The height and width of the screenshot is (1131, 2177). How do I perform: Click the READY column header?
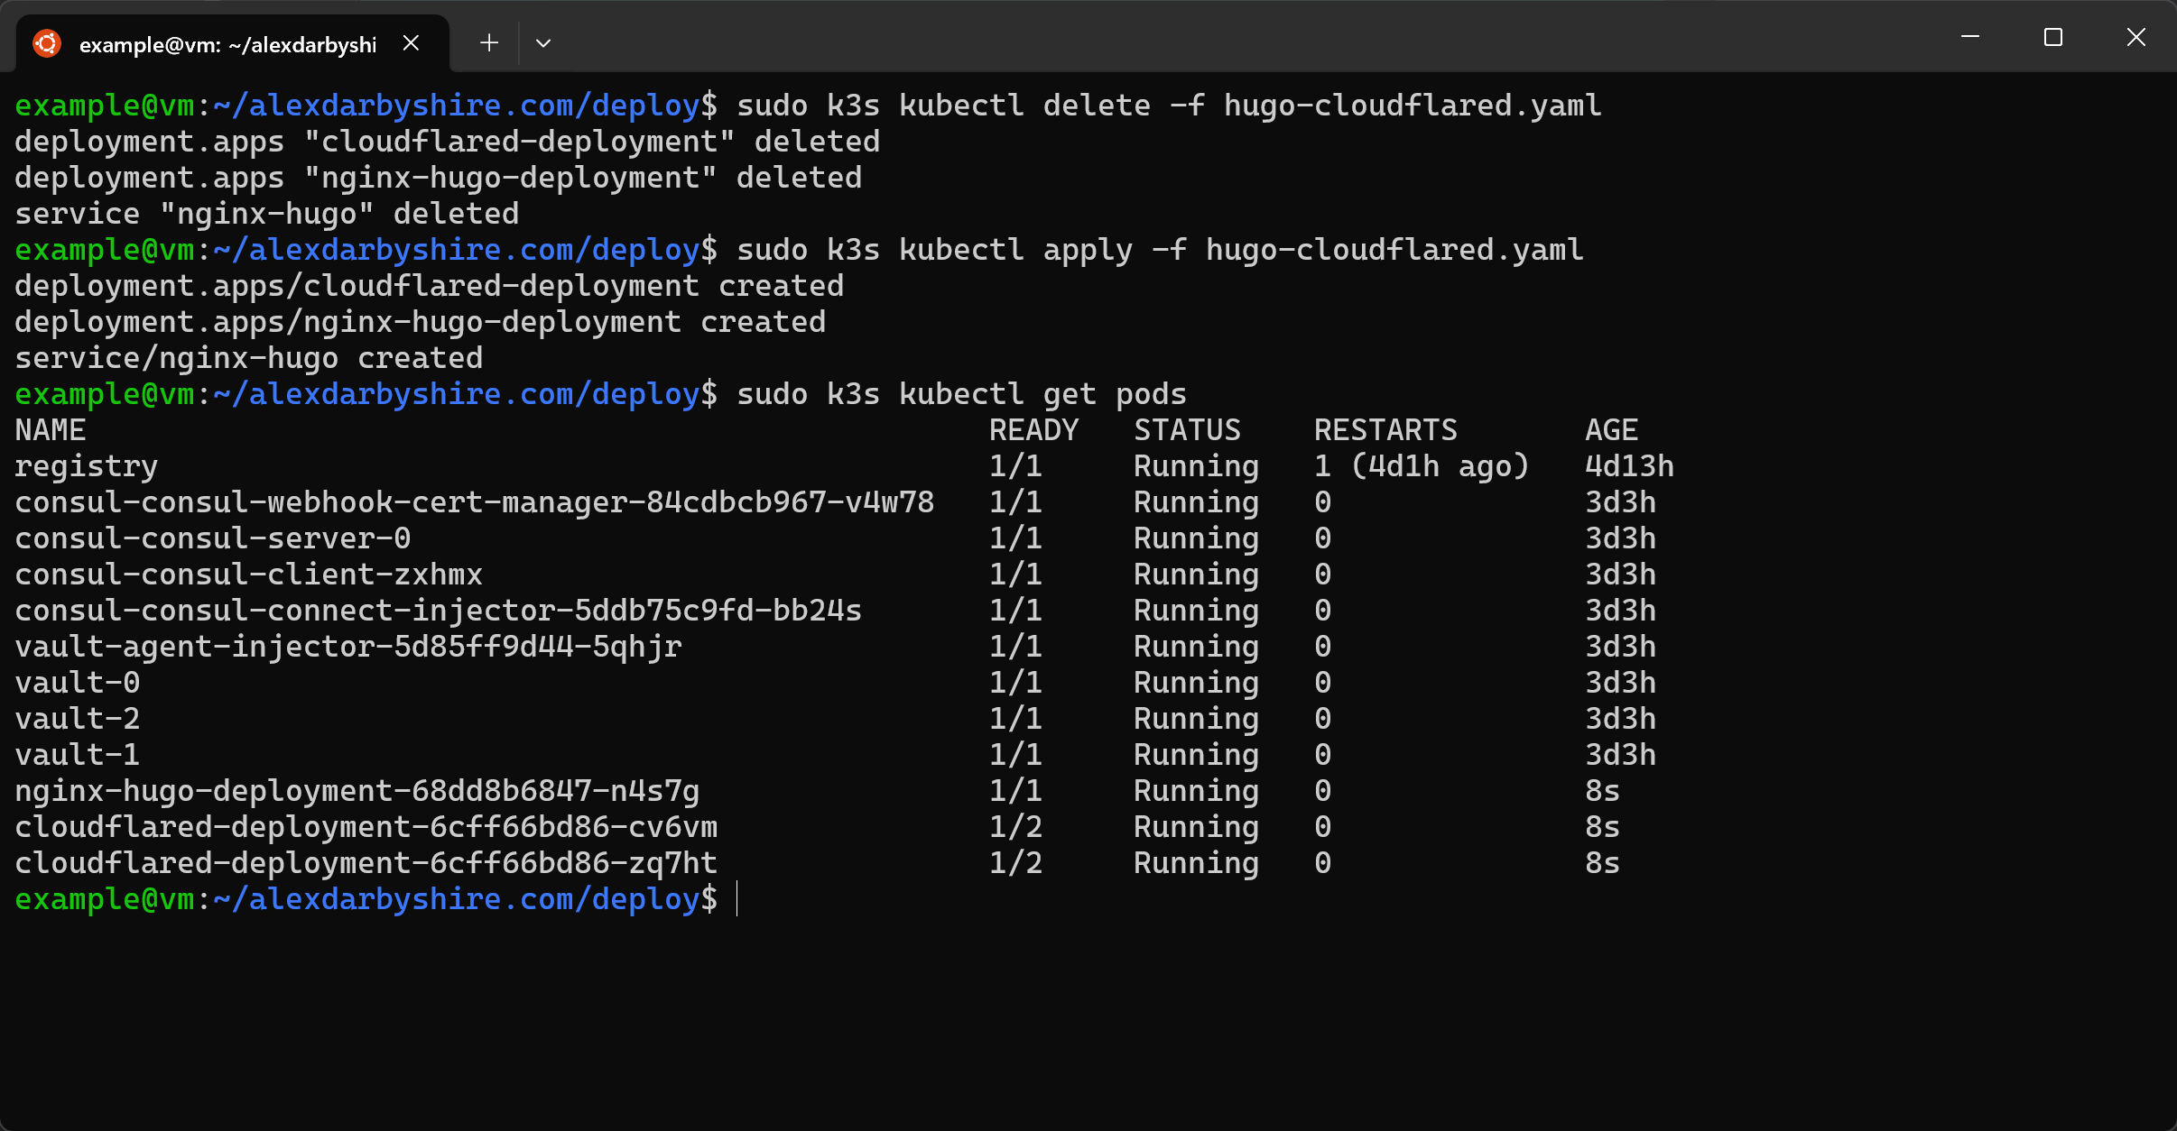(x=1034, y=430)
